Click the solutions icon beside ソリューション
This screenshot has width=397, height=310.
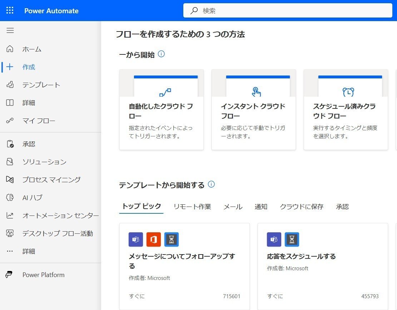coord(10,161)
